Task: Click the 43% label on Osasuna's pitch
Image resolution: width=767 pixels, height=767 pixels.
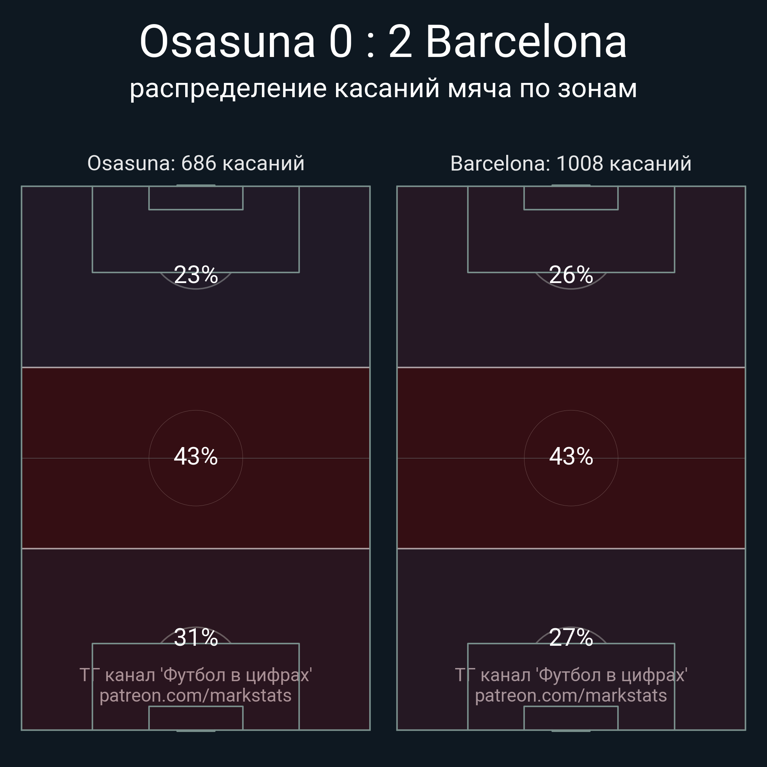Action: click(196, 456)
